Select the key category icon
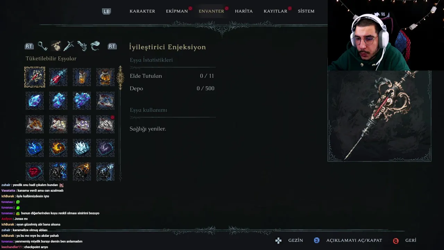444x250 pixels. pyautogui.click(x=43, y=46)
